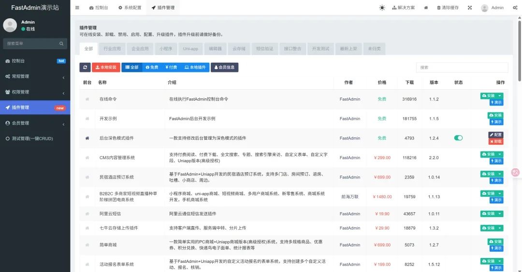This screenshot has width=522, height=272.
Task: Click the 版本 column header
Action: click(x=434, y=82)
